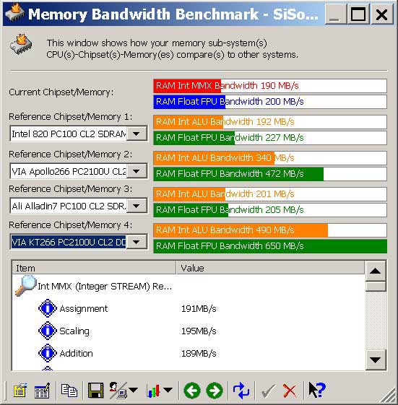
Task: Click the context help pointer icon
Action: click(x=317, y=390)
